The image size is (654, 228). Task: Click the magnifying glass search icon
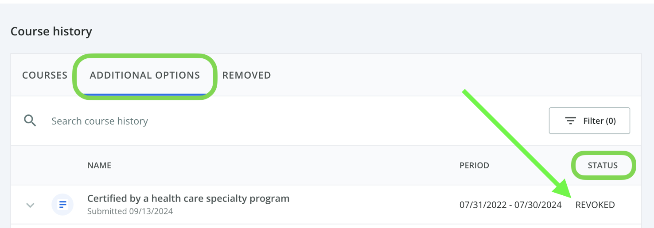point(30,121)
